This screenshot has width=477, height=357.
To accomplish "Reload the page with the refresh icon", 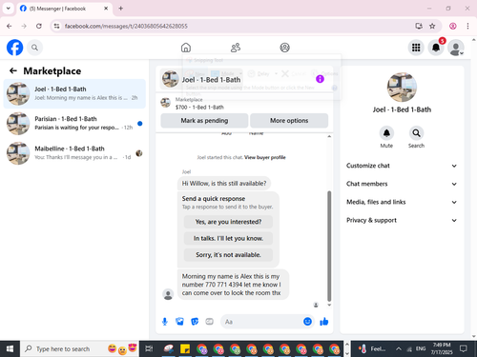I will [x=39, y=26].
